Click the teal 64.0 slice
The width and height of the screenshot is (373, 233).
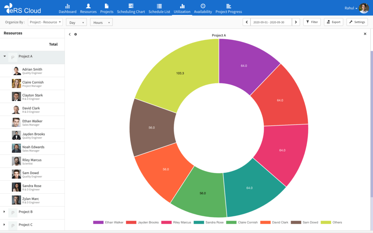tap(250, 188)
